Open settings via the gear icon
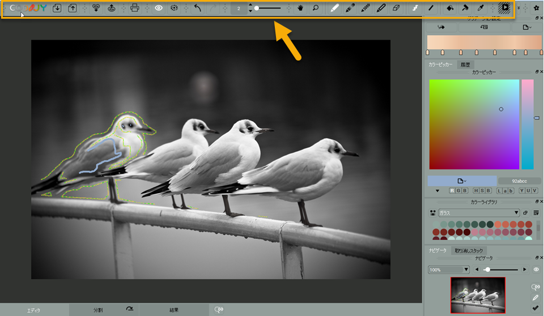This screenshot has width=544, height=316. pyautogui.click(x=537, y=8)
